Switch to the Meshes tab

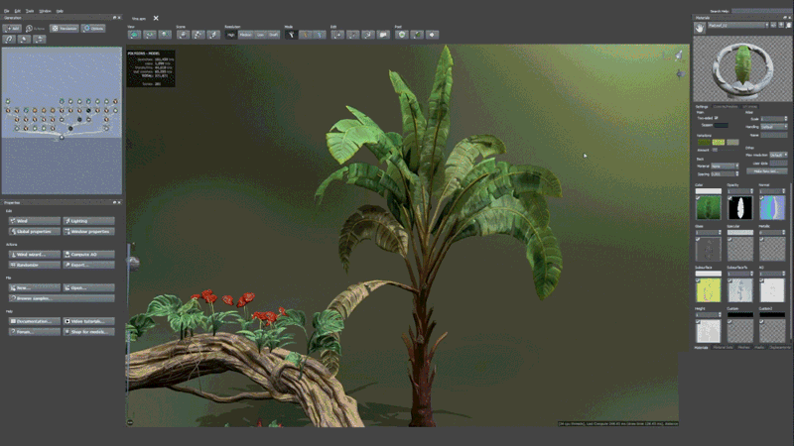(743, 348)
